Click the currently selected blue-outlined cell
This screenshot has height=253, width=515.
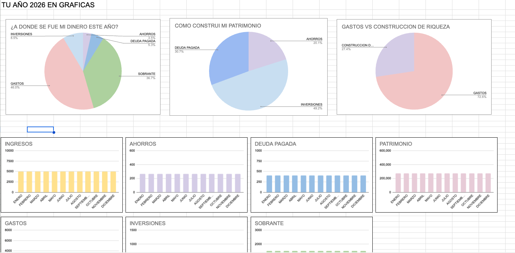tap(40, 129)
